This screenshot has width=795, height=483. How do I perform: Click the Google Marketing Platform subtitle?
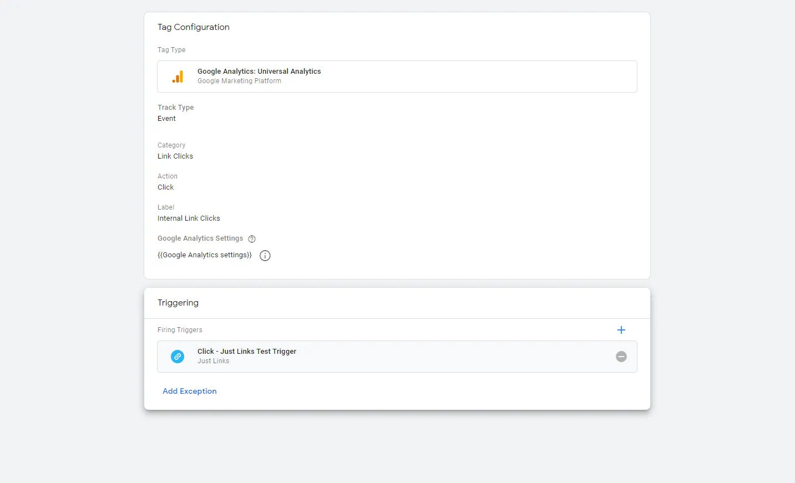coord(239,81)
